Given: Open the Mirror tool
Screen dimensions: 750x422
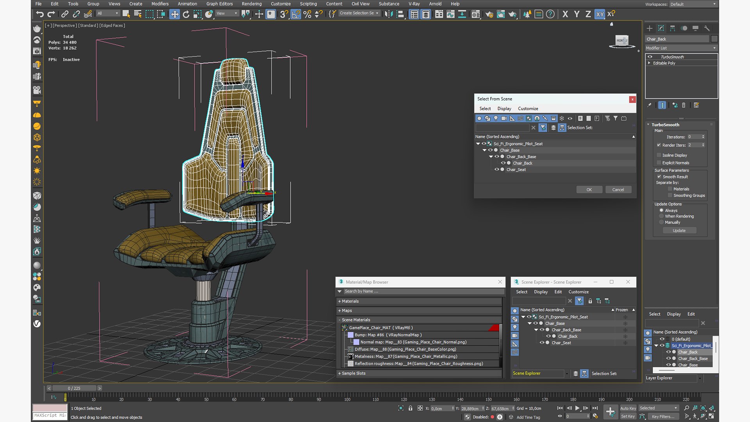Looking at the screenshot, I should pyautogui.click(x=389, y=14).
